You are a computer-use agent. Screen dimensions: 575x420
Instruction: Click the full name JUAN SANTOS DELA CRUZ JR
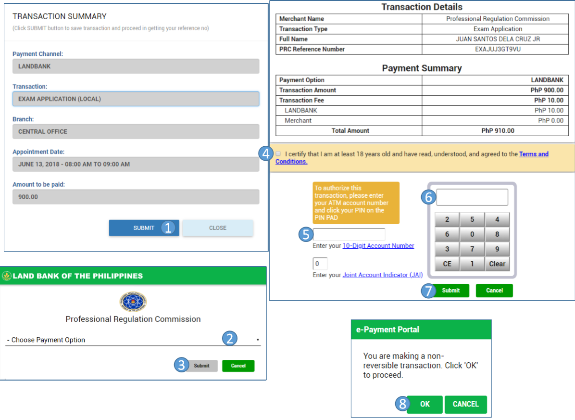[498, 39]
